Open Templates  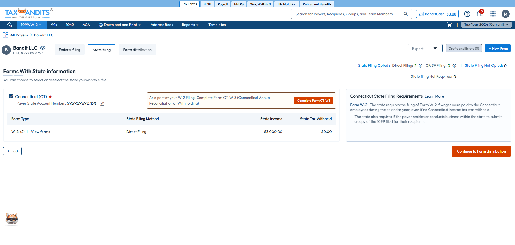(217, 25)
